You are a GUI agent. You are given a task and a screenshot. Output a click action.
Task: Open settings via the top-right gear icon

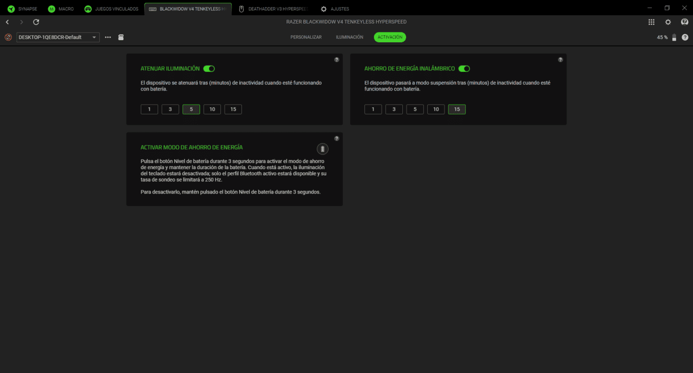coord(668,22)
